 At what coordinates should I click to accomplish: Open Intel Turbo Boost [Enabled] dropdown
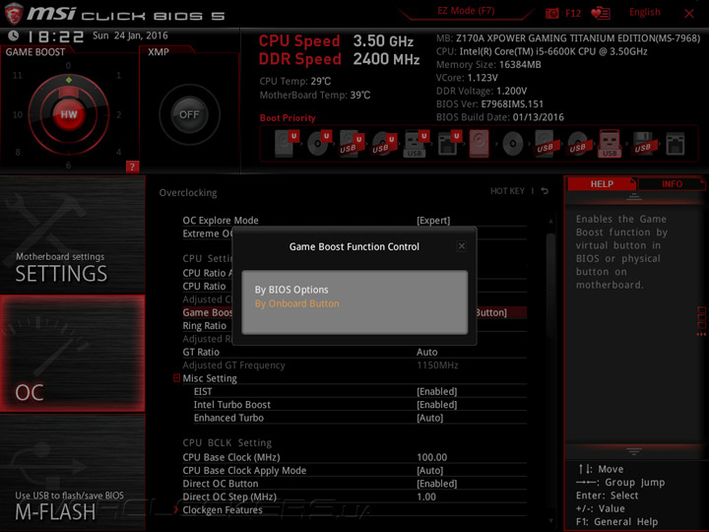point(437,405)
